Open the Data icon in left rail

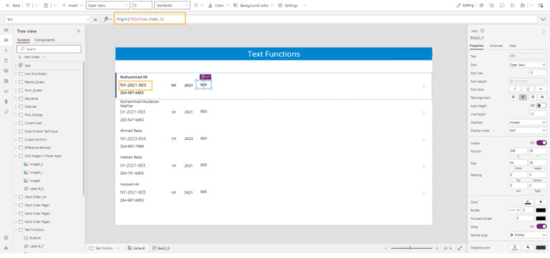pyautogui.click(x=6, y=61)
